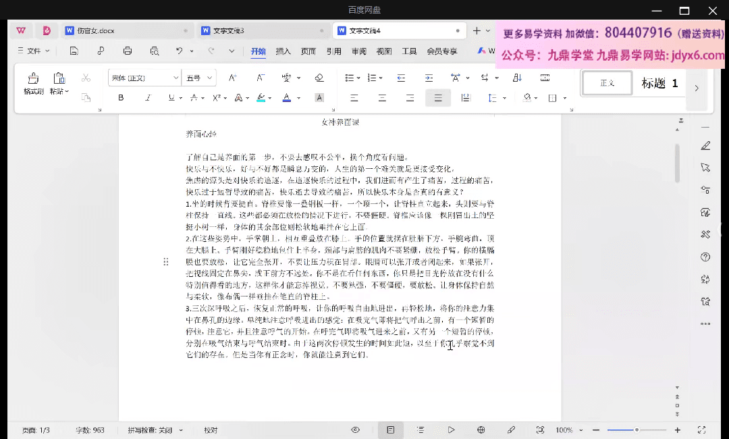Click the vertical scrollbar thumb
The width and height of the screenshot is (729, 439).
click(678, 162)
